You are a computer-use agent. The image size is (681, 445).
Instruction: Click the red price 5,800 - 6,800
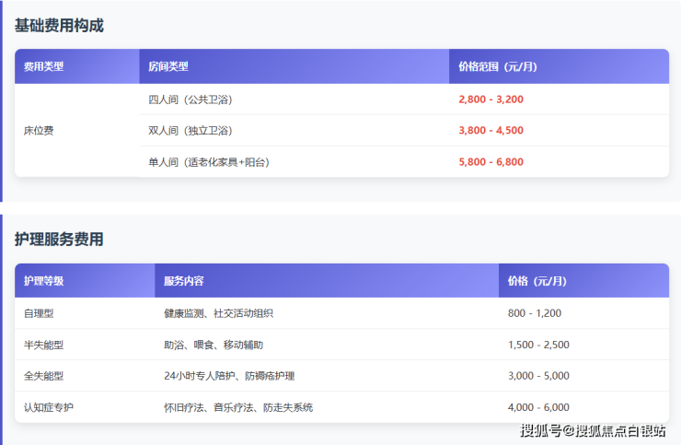point(491,162)
